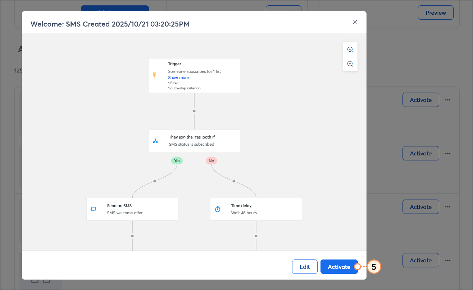Image resolution: width=473 pixels, height=290 pixels.
Task: Open the more options menu beside the bottom Activate button
Action: coord(448,260)
